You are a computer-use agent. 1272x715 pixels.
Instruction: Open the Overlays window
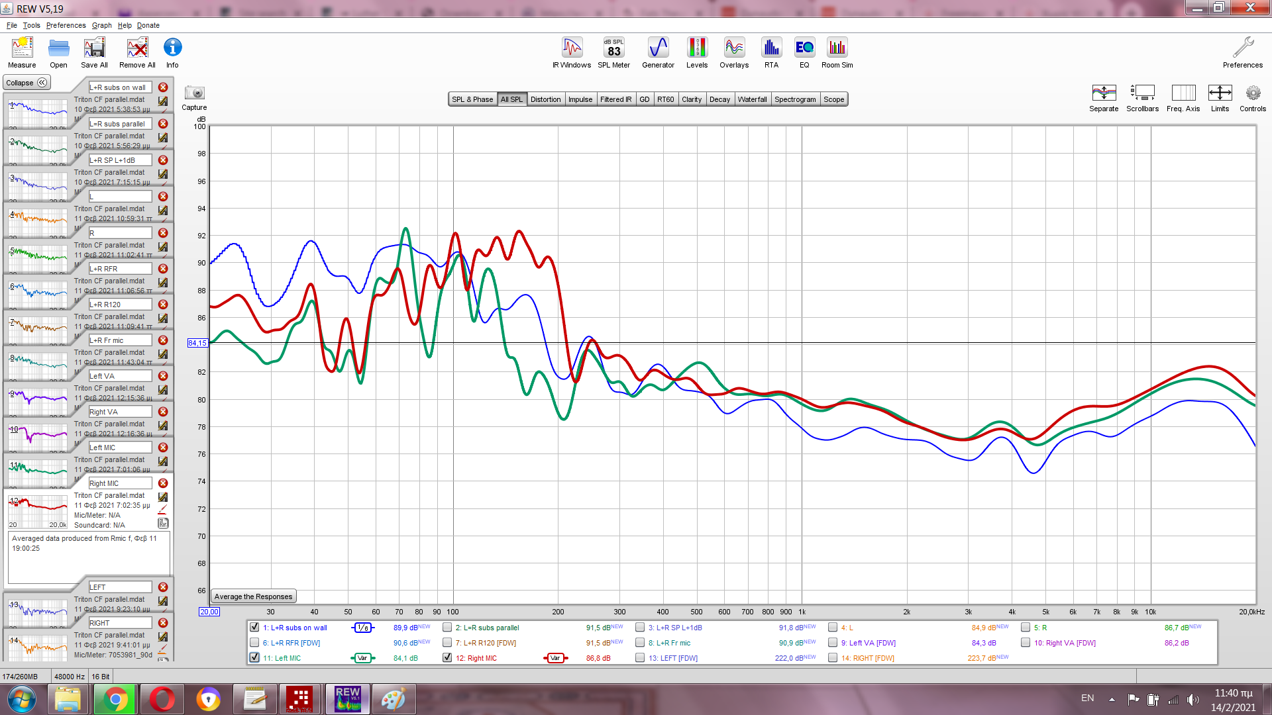click(x=734, y=52)
